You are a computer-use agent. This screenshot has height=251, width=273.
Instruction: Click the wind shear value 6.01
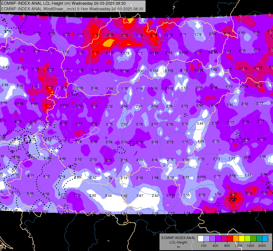[x=31, y=176]
